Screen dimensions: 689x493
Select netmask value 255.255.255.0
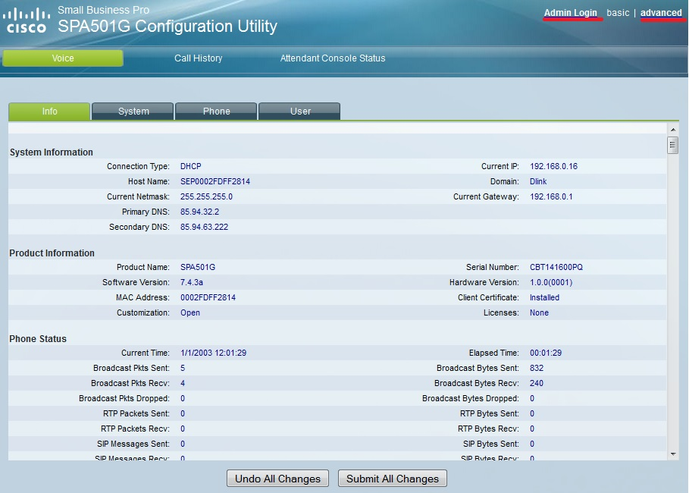(206, 196)
